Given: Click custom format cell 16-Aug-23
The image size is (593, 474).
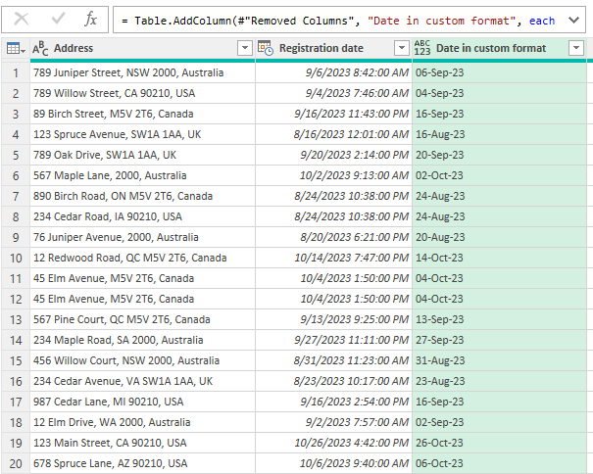Looking at the screenshot, I should 499,134.
